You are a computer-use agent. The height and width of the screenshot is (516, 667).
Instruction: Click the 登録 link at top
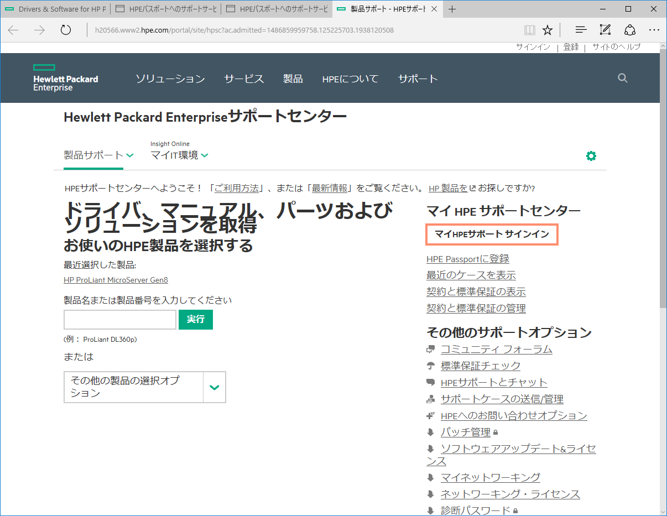click(x=571, y=47)
